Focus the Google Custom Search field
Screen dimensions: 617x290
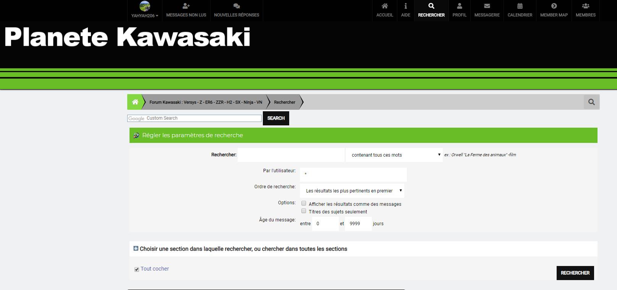click(194, 118)
